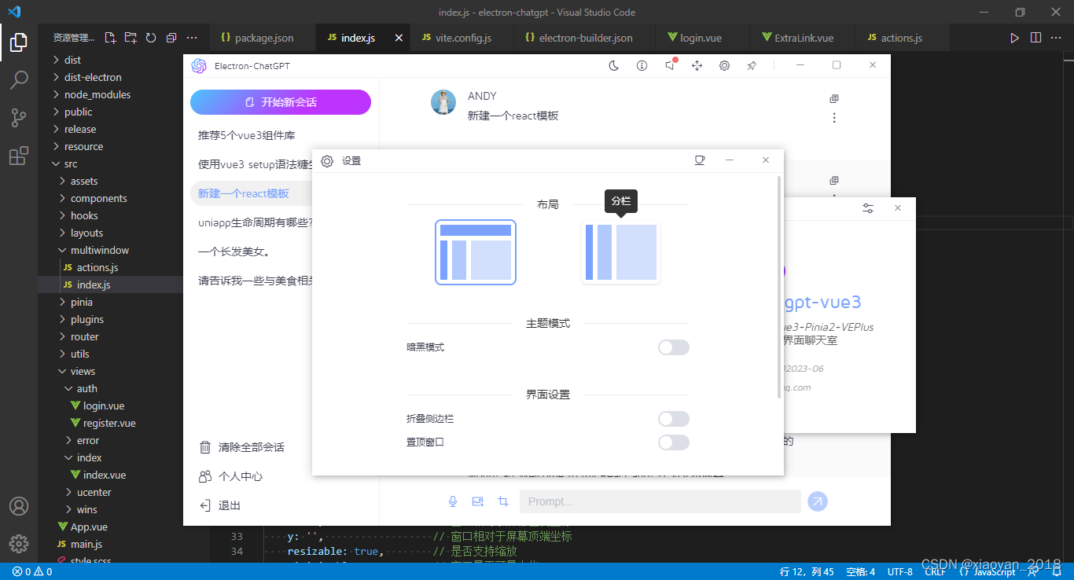Click the New Folder icon in the explorer header
The image size is (1074, 580).
click(131, 37)
